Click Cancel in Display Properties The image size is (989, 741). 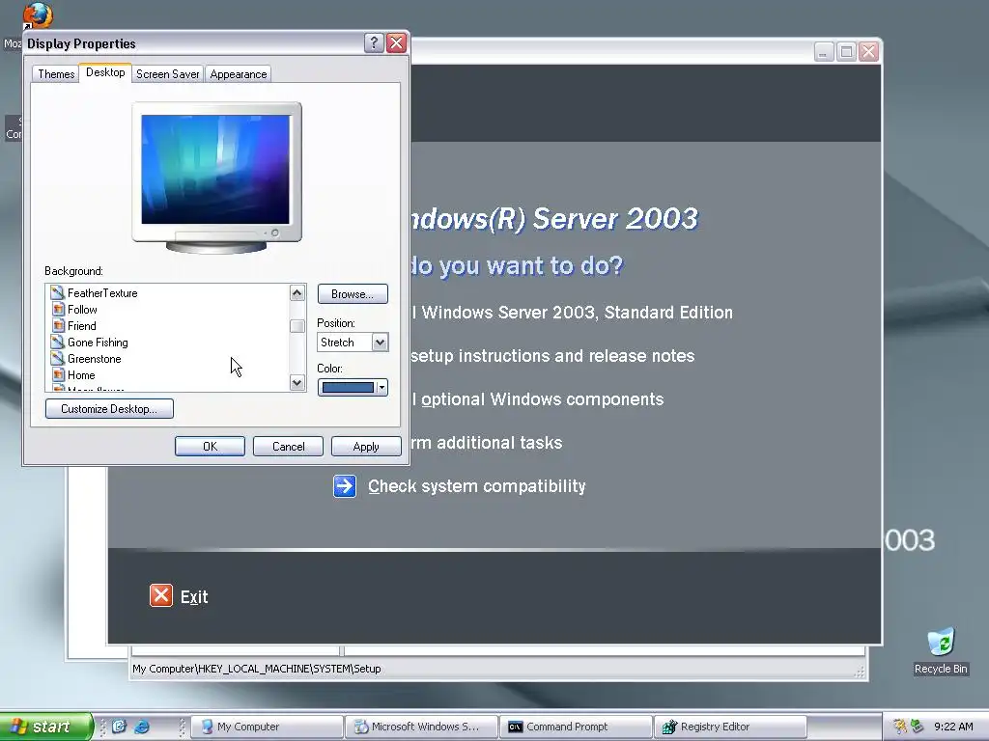(x=288, y=446)
